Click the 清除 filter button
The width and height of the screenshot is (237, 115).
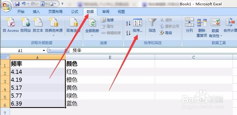click(x=166, y=20)
